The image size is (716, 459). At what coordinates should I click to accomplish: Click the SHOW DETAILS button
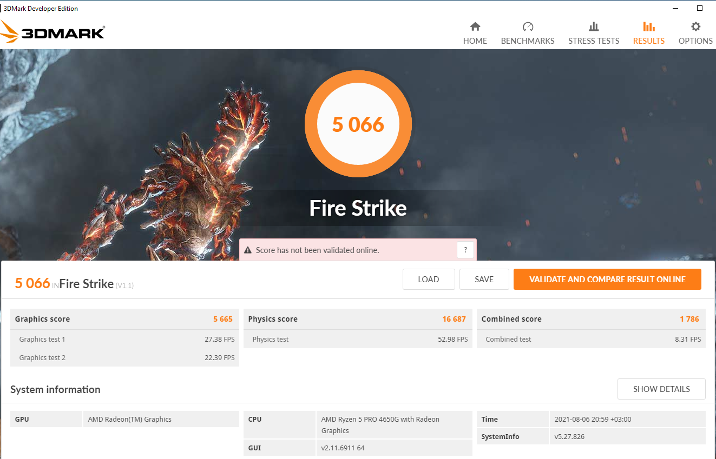click(661, 389)
